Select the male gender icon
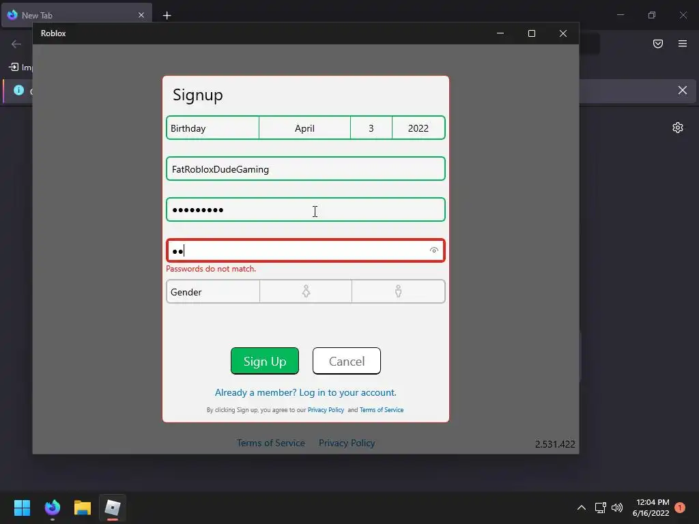 click(398, 291)
